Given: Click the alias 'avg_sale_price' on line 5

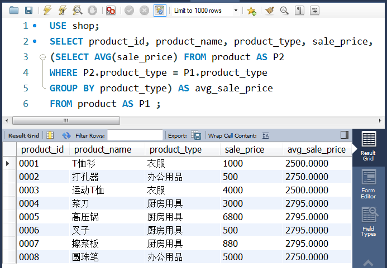Looking at the screenshot, I should click(234, 88).
